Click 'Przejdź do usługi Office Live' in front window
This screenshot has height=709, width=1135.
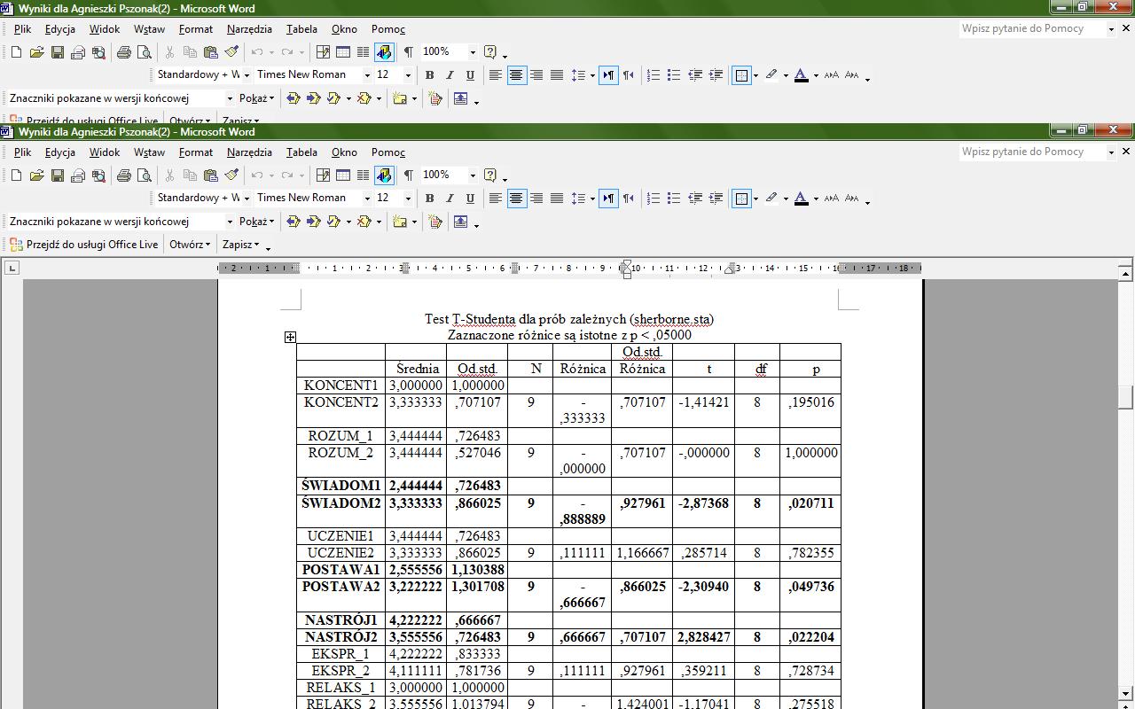pos(84,245)
